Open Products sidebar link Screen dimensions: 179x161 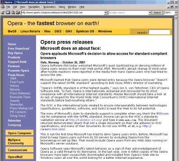tap(14, 57)
